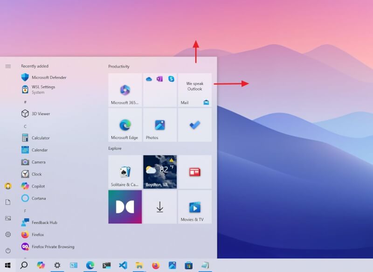Open Firefox on the taskbar
Viewport: 373px width, 272px height.
click(x=156, y=265)
